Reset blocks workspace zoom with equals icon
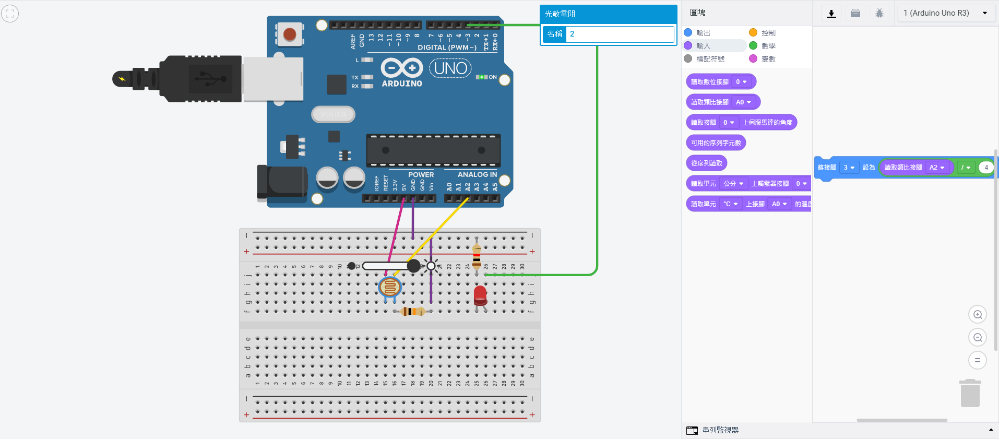 click(x=978, y=360)
